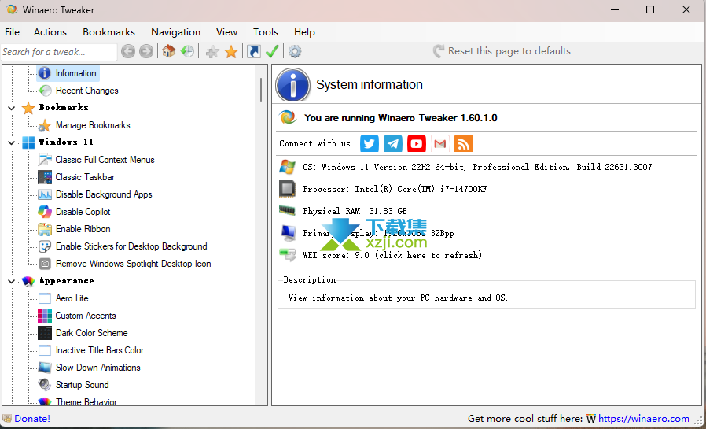The height and width of the screenshot is (429, 706).
Task: Add bookmark with the gray star-plus icon
Action: [x=212, y=51]
